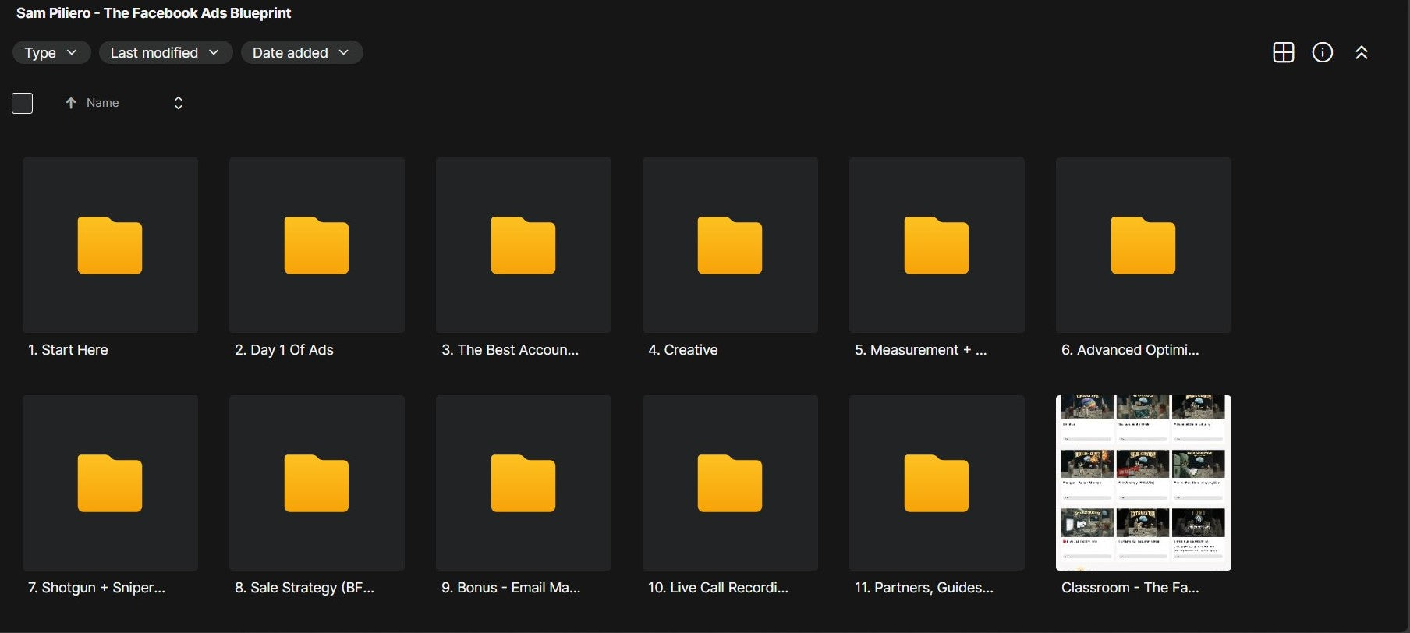This screenshot has width=1410, height=633.
Task: Toggle the Name column sort-order stepper
Action: [178, 103]
